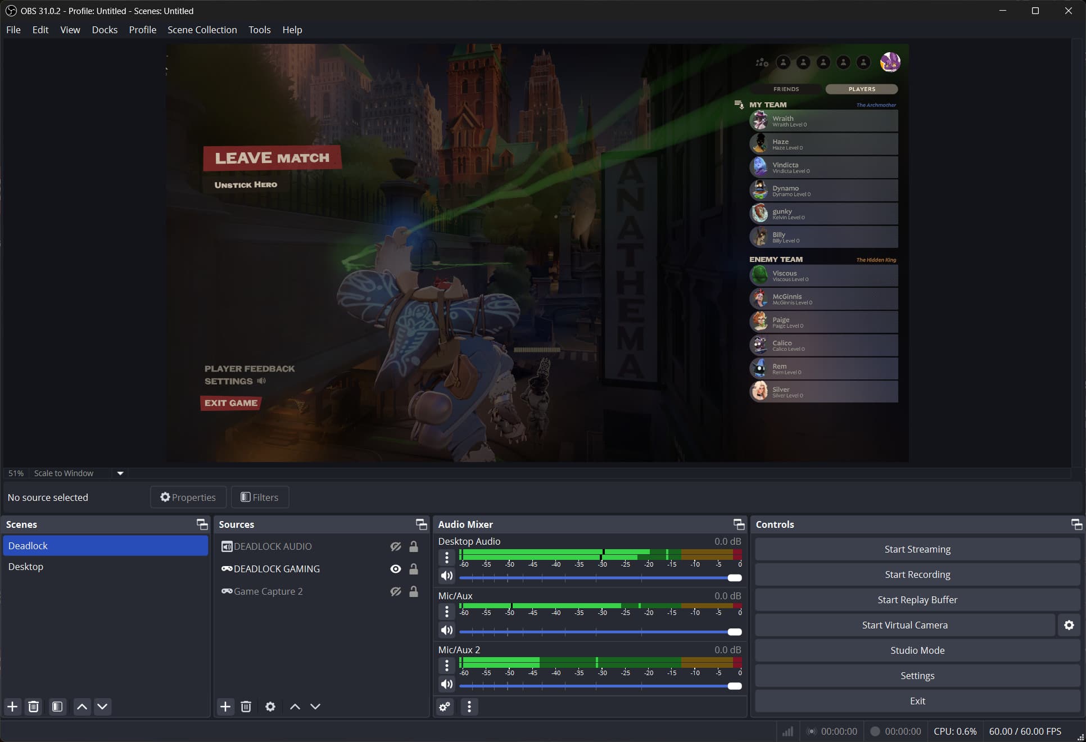Screen dimensions: 1086x742
Task: Show the hidden Game Capture 2 source
Action: 396,591
